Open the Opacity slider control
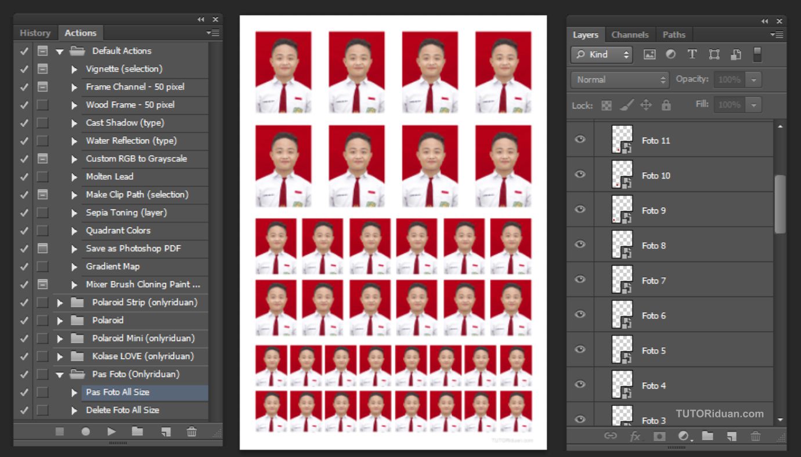This screenshot has height=457, width=801. point(752,79)
